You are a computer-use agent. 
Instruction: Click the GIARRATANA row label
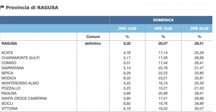click(12, 68)
